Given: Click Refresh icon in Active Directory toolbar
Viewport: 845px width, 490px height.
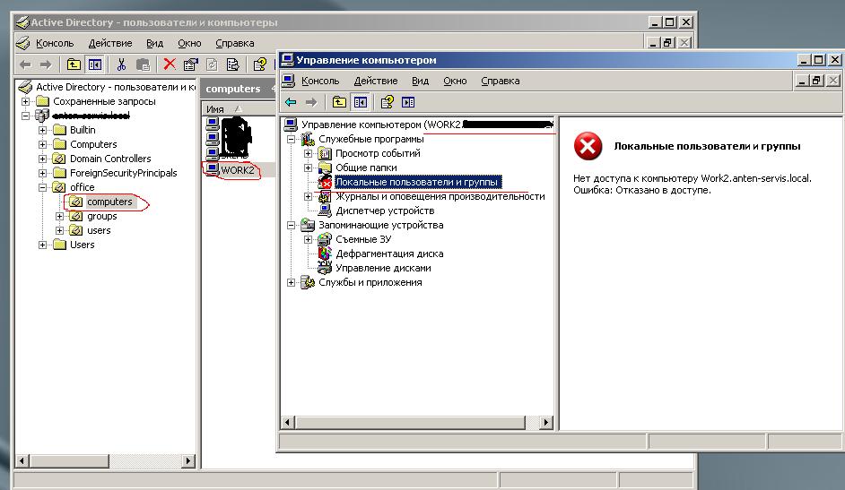Looking at the screenshot, I should tap(212, 64).
